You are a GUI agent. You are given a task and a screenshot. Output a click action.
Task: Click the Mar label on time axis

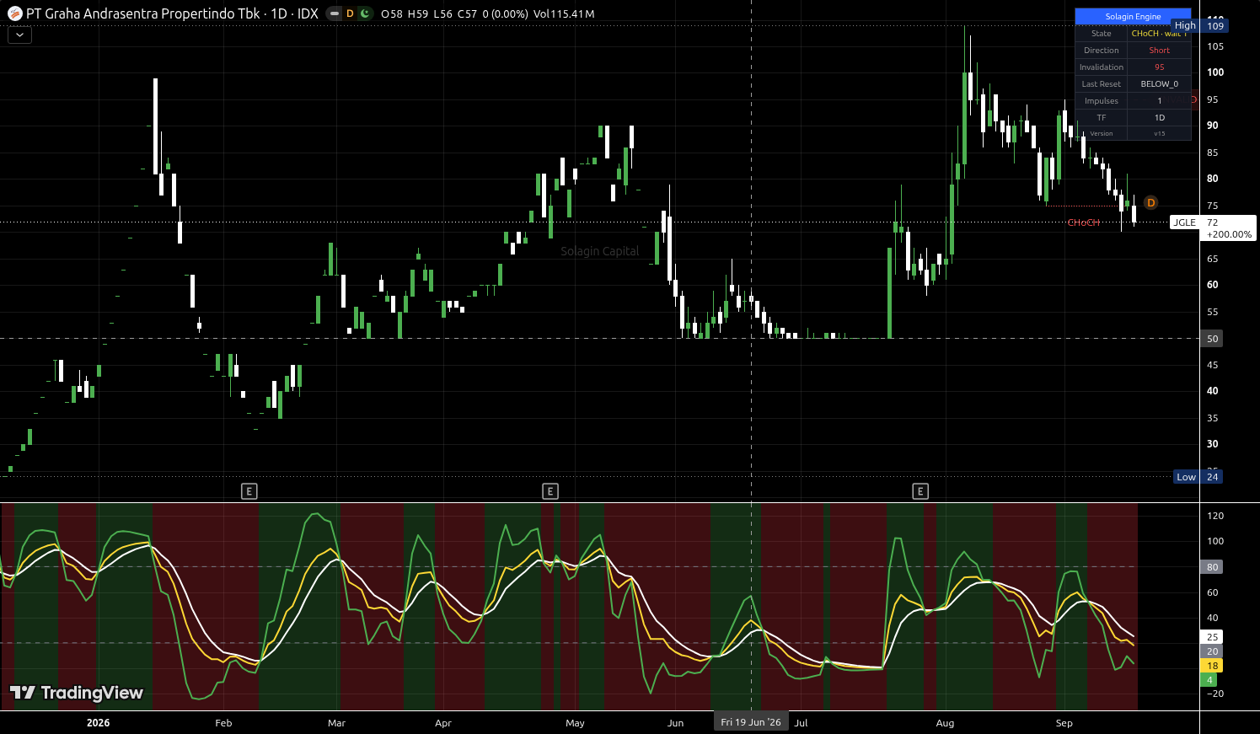[x=336, y=723]
